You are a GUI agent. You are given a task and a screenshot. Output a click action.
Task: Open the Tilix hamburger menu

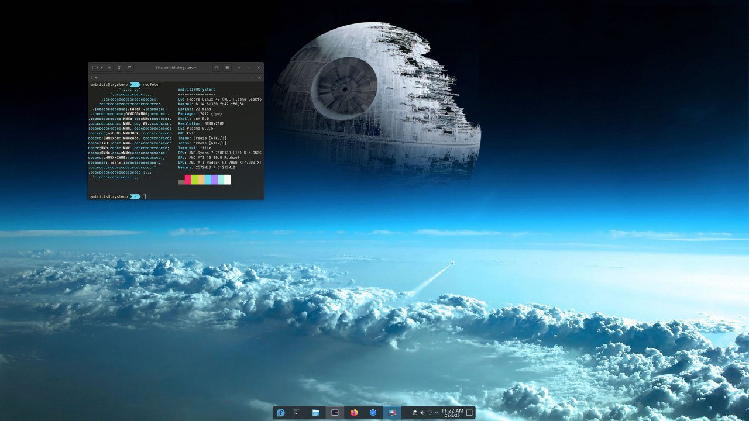[227, 68]
